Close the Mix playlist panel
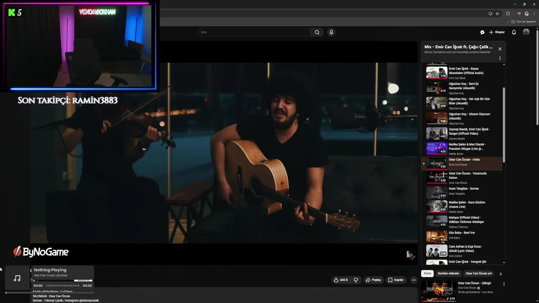 (x=500, y=49)
